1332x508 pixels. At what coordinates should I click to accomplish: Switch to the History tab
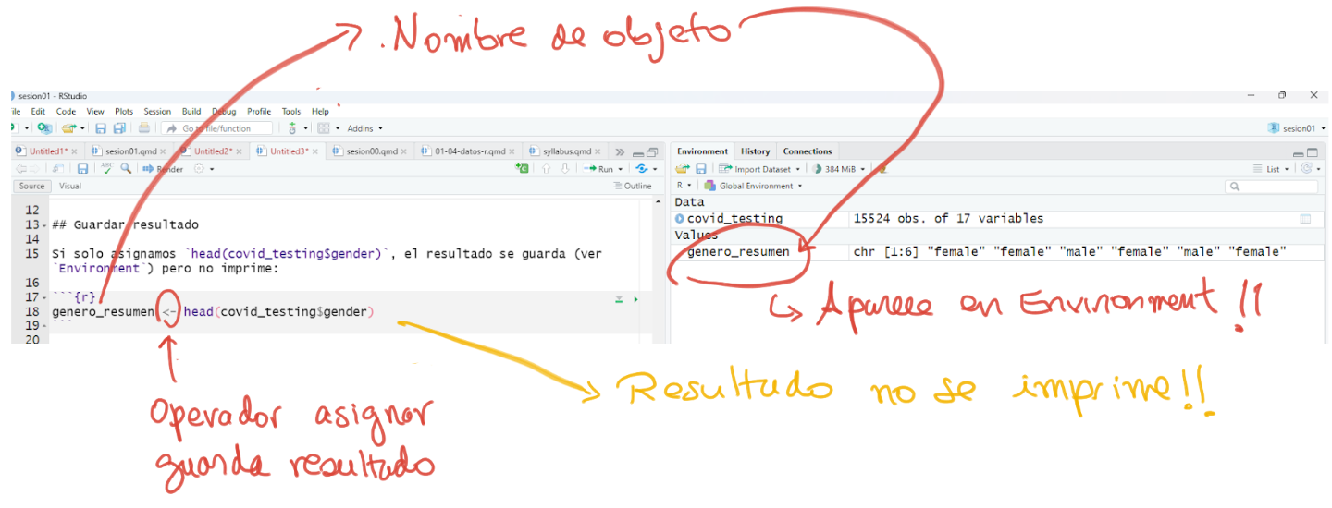(x=755, y=151)
